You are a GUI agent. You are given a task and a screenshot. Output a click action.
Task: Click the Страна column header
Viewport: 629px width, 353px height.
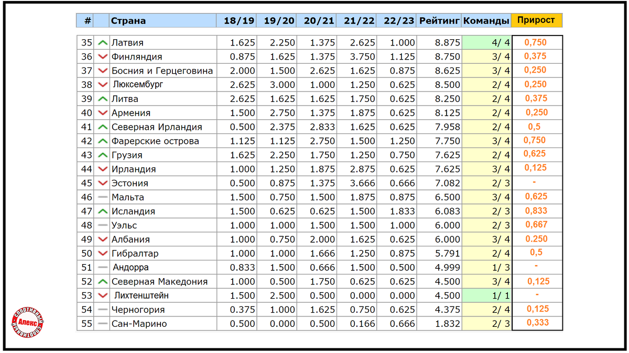click(x=162, y=20)
